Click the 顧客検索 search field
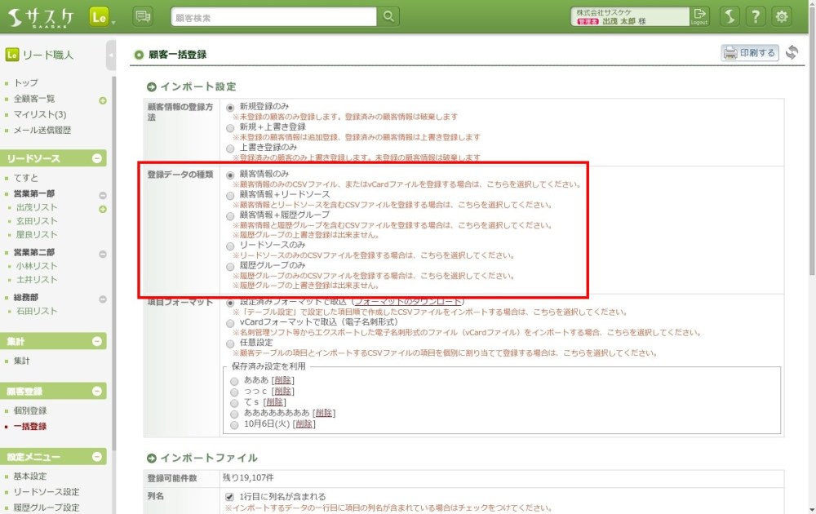Image resolution: width=816 pixels, height=514 pixels. (273, 16)
